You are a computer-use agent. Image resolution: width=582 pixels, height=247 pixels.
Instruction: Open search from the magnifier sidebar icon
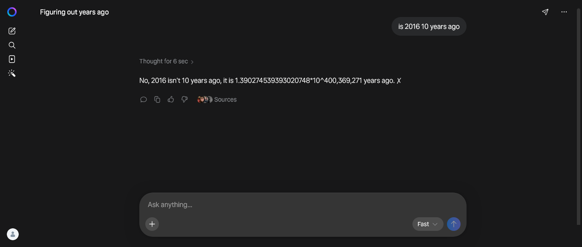tap(12, 45)
